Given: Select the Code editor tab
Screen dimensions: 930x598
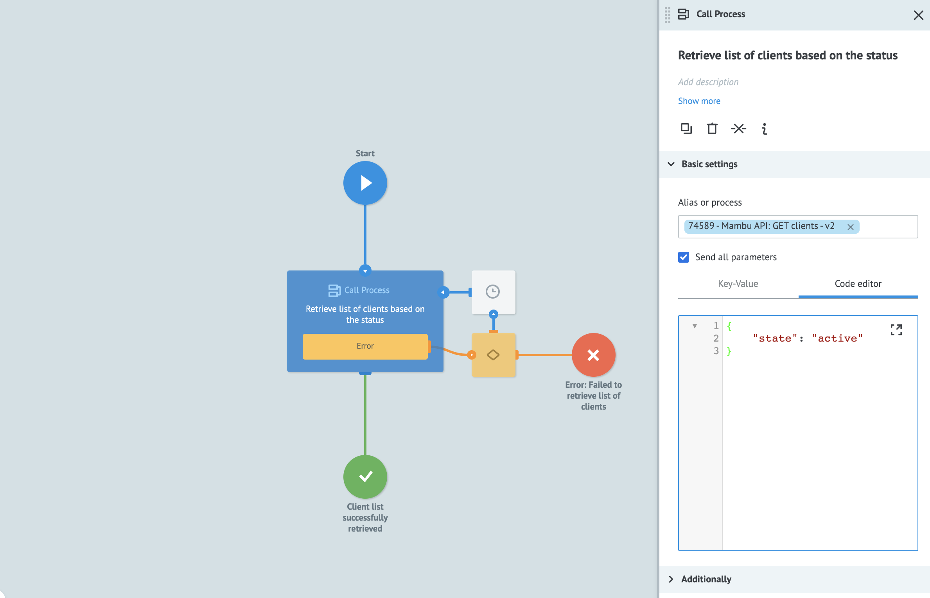Looking at the screenshot, I should [858, 284].
